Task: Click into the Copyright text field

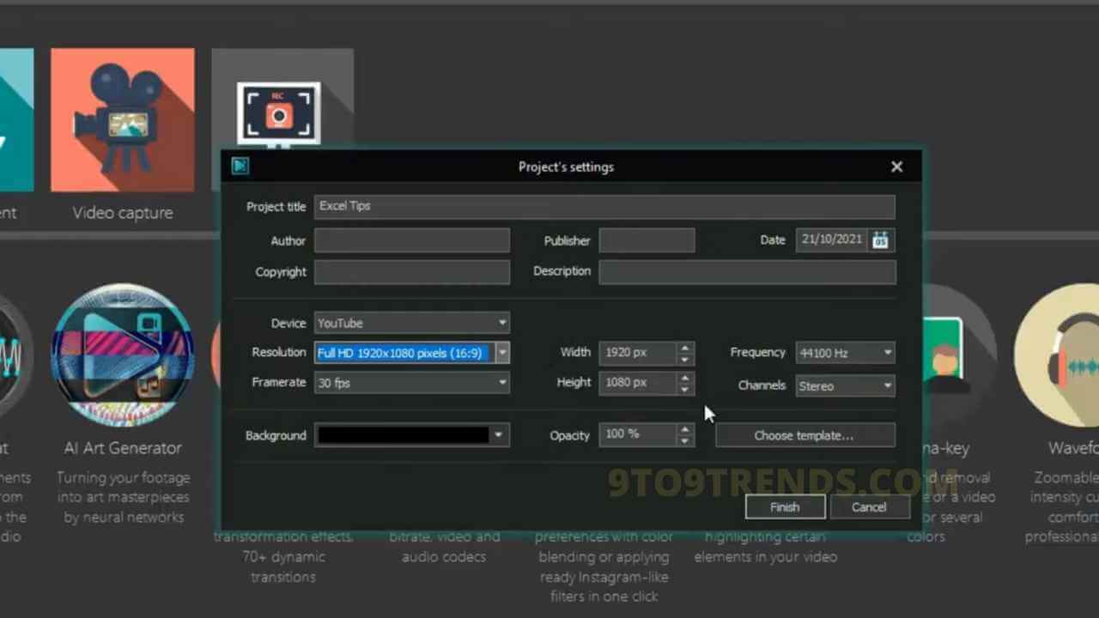Action: click(x=412, y=272)
